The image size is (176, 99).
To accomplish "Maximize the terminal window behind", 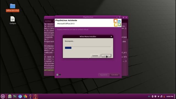I will coord(123,17).
